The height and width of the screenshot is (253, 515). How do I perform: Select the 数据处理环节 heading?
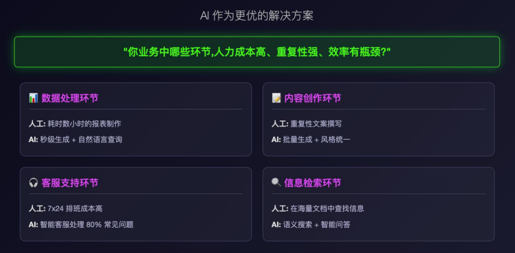pos(70,98)
